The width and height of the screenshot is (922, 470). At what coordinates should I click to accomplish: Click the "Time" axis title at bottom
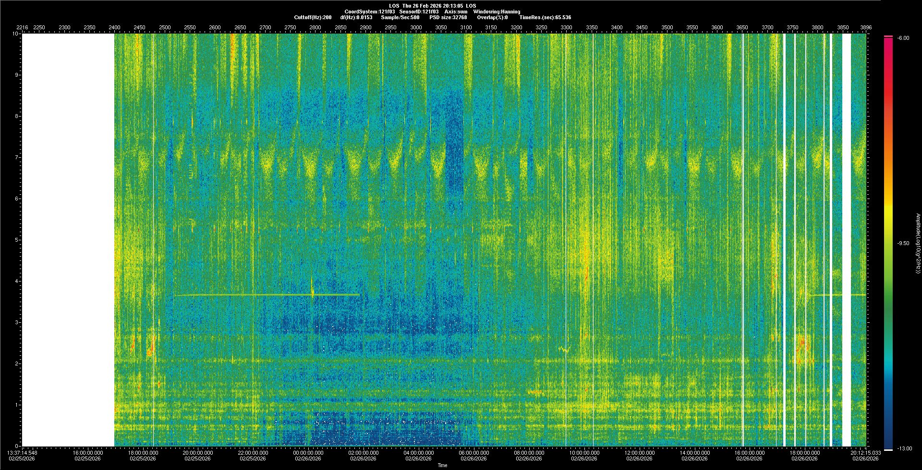tap(442, 465)
